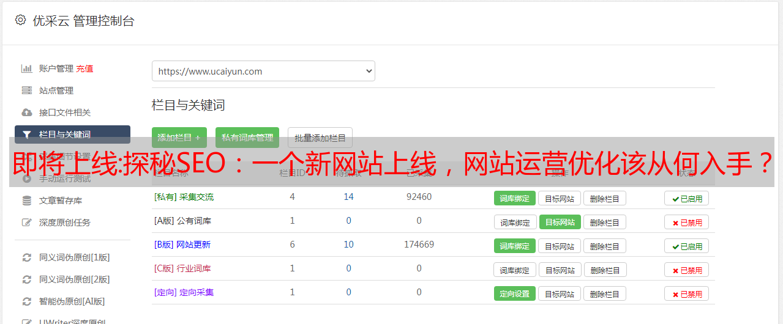
Task: Click 删除栏目 in the 定向采集 row
Action: [x=604, y=293]
